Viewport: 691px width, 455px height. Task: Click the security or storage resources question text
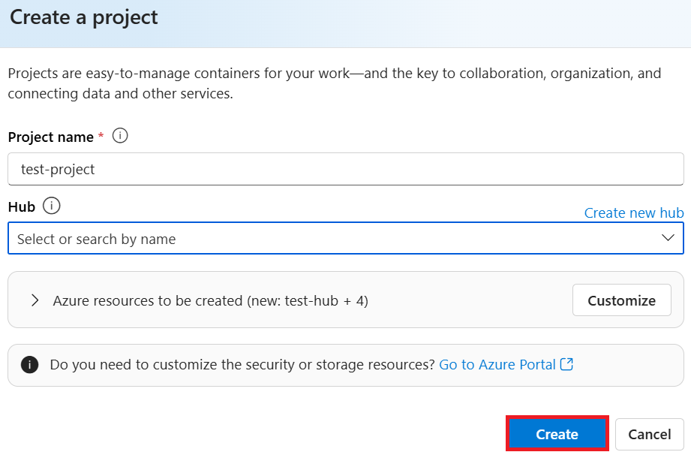(x=242, y=364)
